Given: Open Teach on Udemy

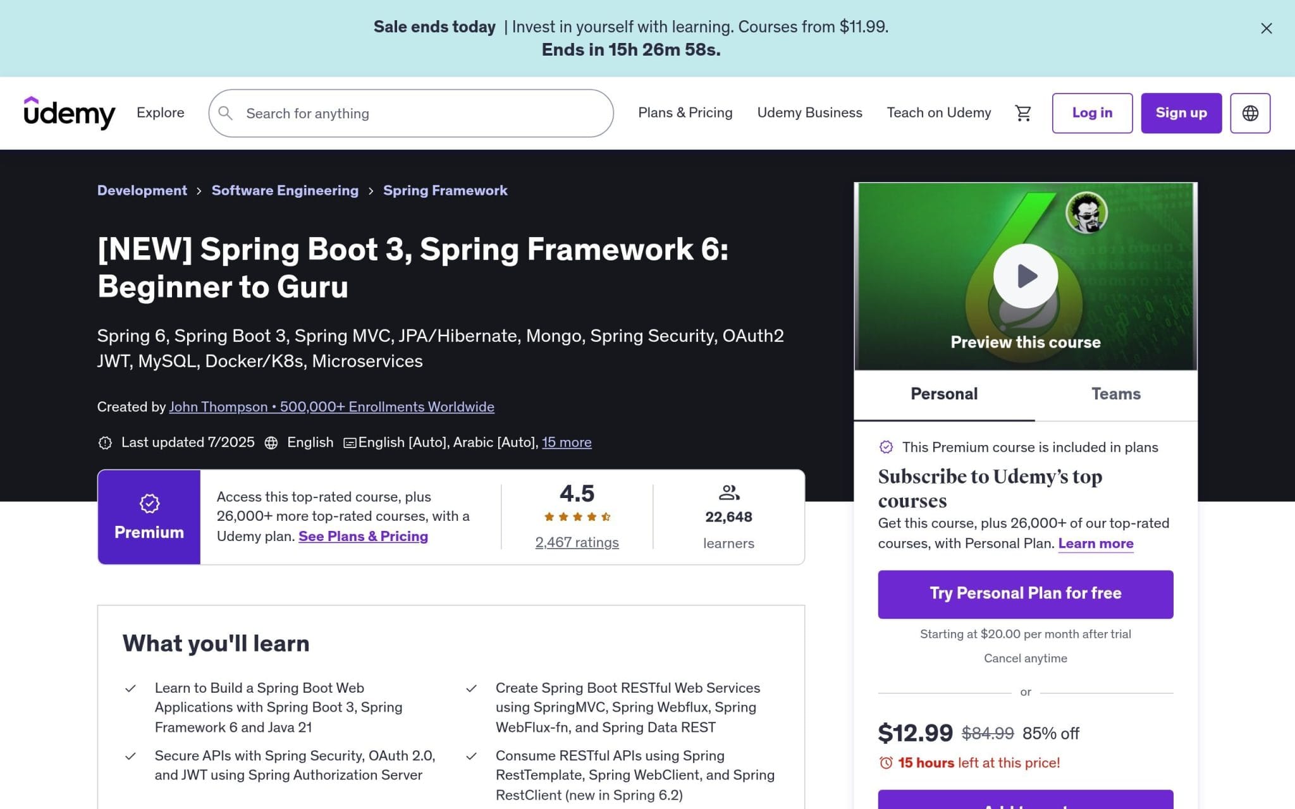Looking at the screenshot, I should pyautogui.click(x=939, y=113).
